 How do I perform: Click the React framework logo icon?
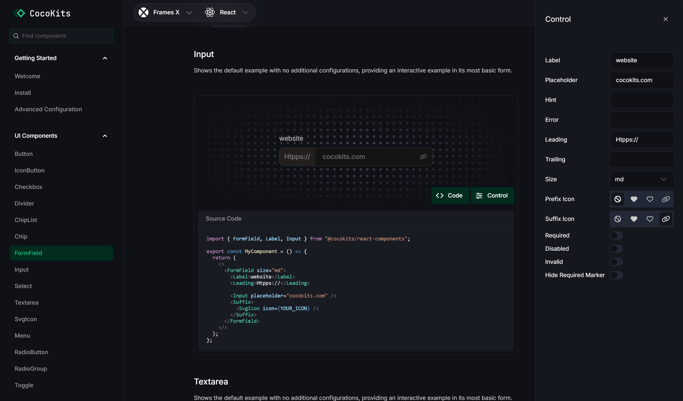point(210,12)
